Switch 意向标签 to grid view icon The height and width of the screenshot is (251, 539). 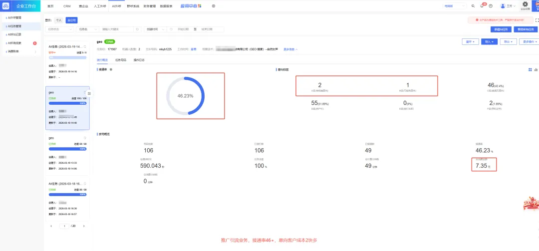pos(530,69)
